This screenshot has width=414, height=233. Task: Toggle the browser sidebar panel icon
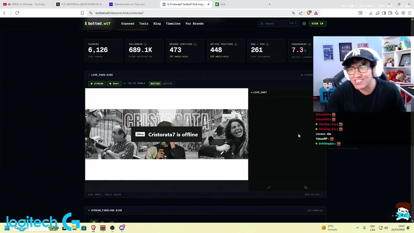[x=384, y=13]
